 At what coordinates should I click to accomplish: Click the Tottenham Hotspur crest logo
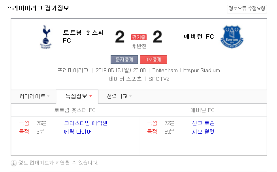pyautogui.click(x=46, y=37)
